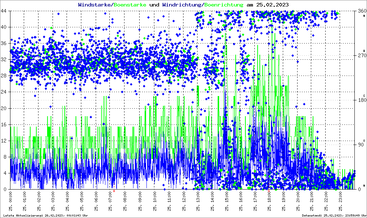Image resolution: width=367 pixels, height=218 pixels.
Task: Click the compass letter "O" above 90
Action: pyautogui.click(x=364, y=140)
